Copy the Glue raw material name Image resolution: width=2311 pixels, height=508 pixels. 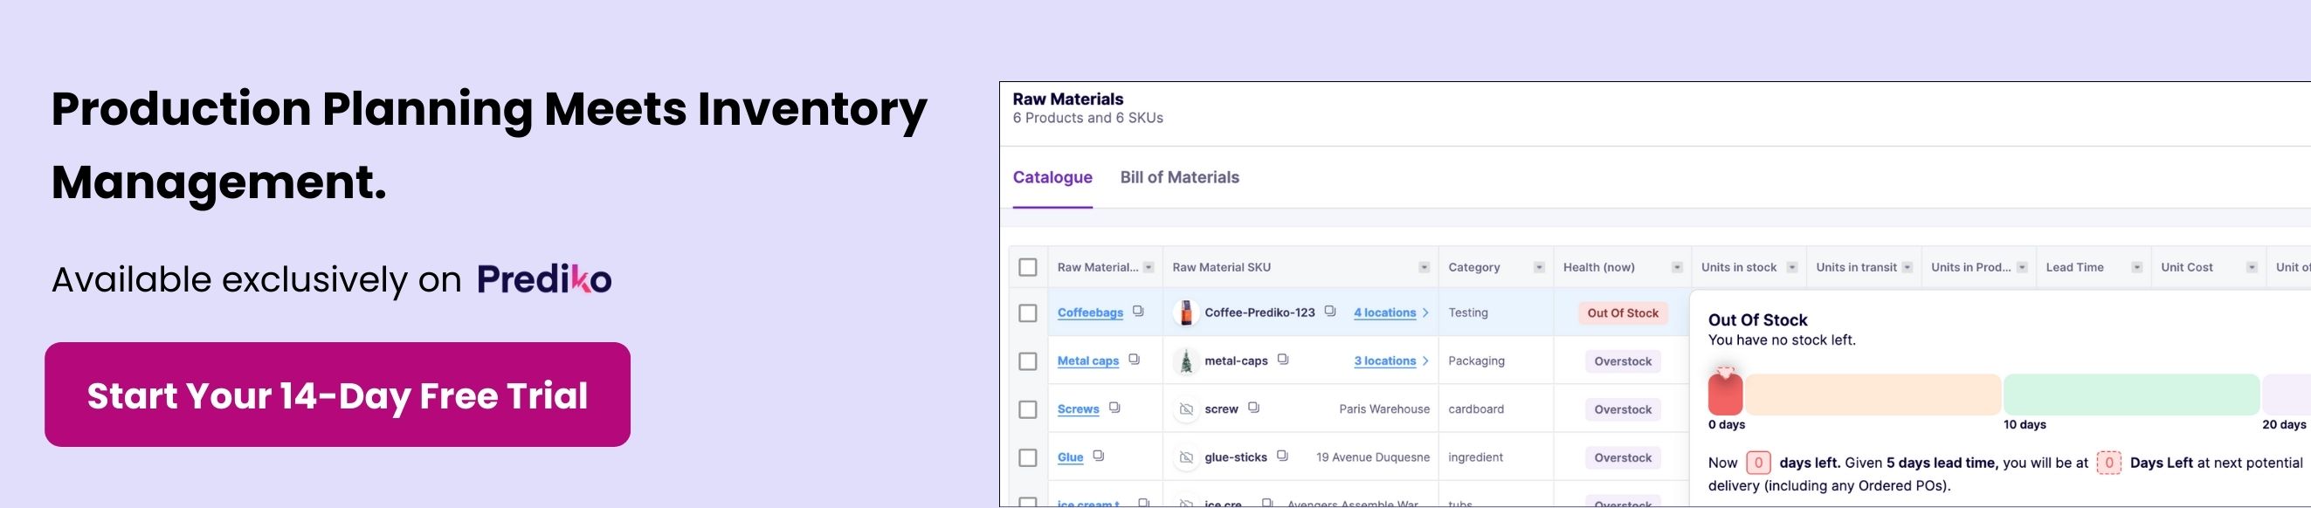coord(1098,456)
